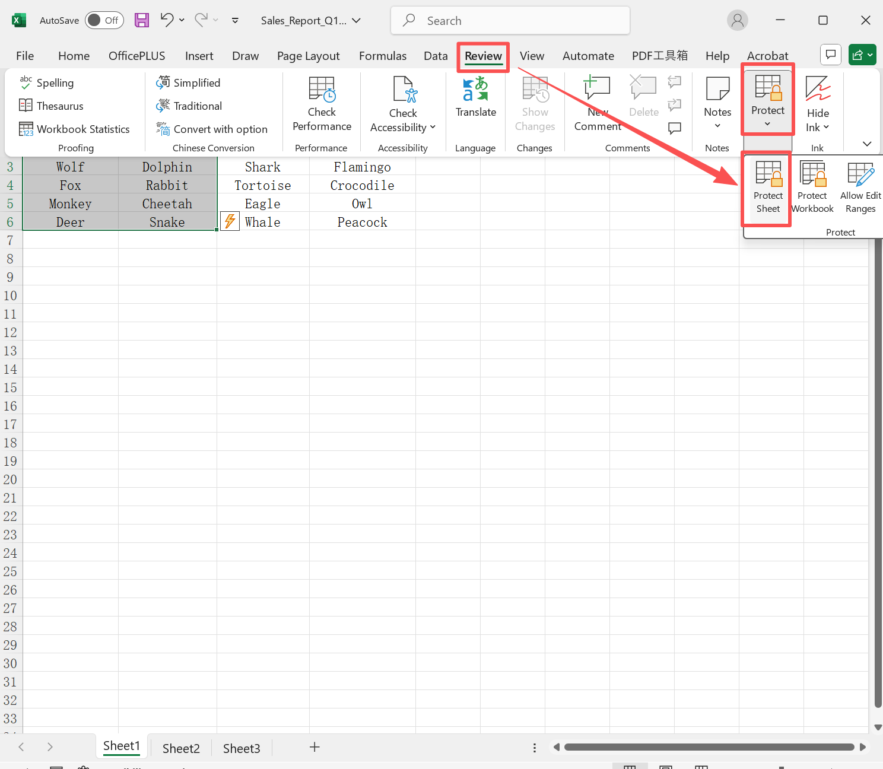Click the Save icon in title bar
Screen dimensions: 883x769
[x=142, y=20]
